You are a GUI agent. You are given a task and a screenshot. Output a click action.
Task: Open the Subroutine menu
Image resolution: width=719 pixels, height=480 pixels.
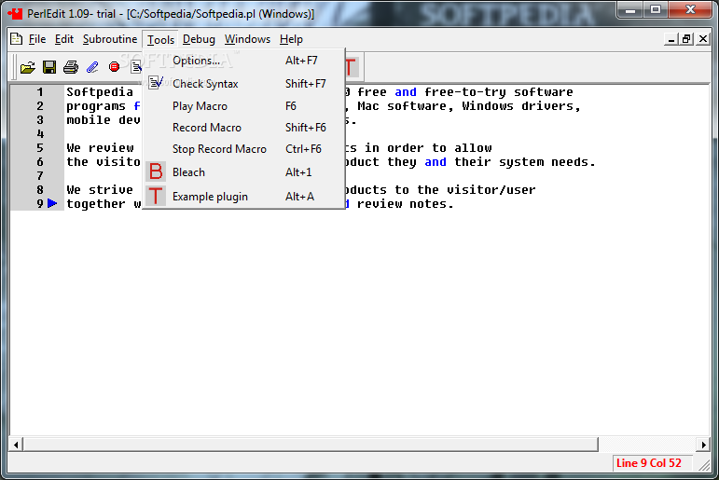[110, 39]
